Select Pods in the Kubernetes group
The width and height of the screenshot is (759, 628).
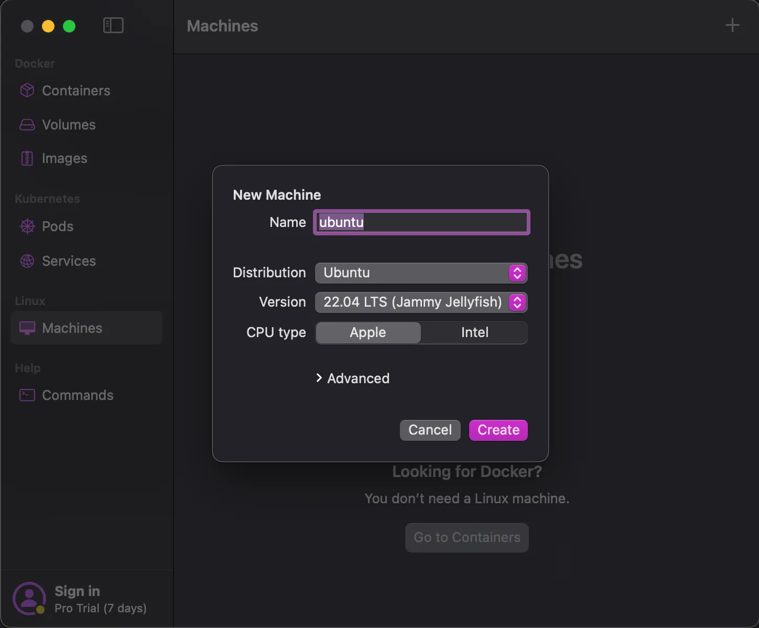(86, 226)
